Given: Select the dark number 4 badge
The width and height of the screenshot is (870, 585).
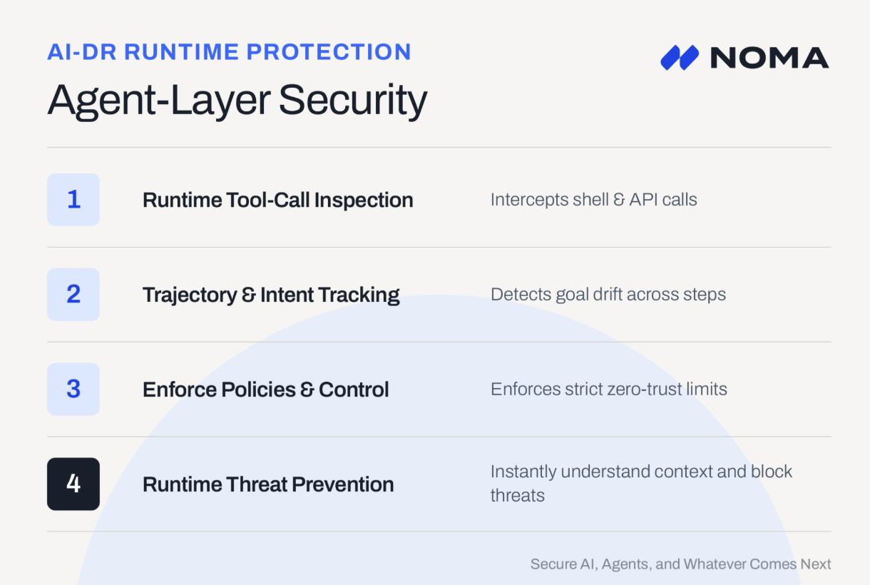Looking at the screenshot, I should coord(73,484).
